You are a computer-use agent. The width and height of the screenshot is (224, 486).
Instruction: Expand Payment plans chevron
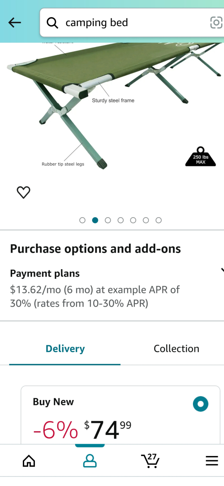click(x=222, y=270)
